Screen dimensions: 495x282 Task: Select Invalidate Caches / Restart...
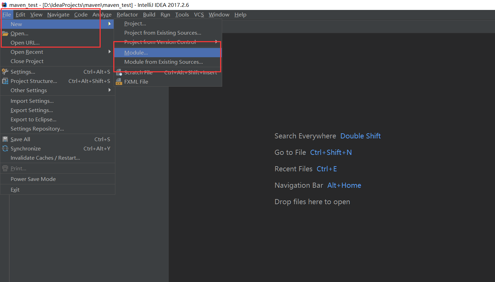pyautogui.click(x=57, y=158)
